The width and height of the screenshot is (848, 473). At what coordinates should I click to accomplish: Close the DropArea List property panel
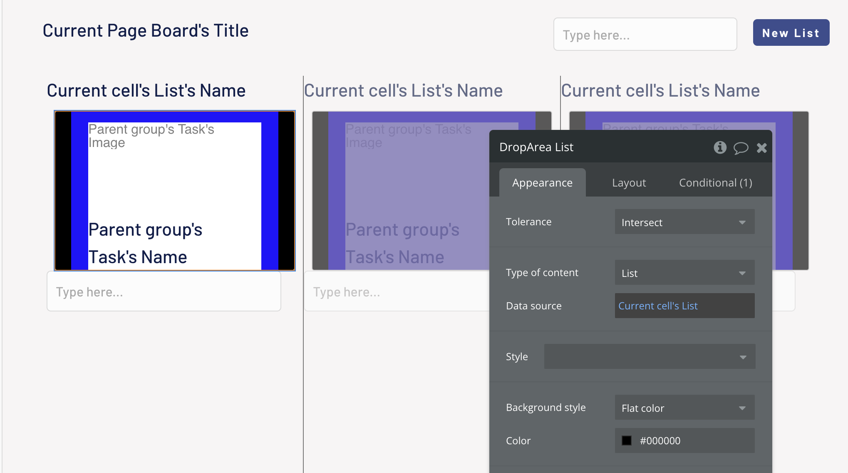tap(761, 148)
